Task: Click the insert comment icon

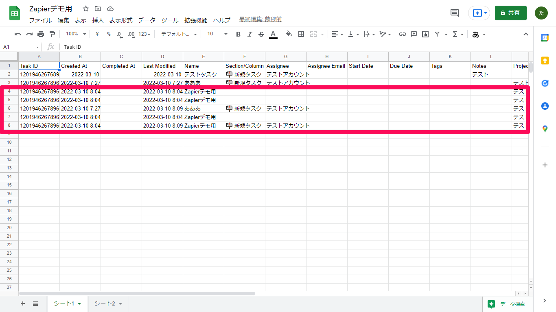Action: click(x=414, y=34)
